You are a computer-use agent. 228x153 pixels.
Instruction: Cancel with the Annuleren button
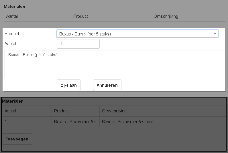tap(107, 85)
